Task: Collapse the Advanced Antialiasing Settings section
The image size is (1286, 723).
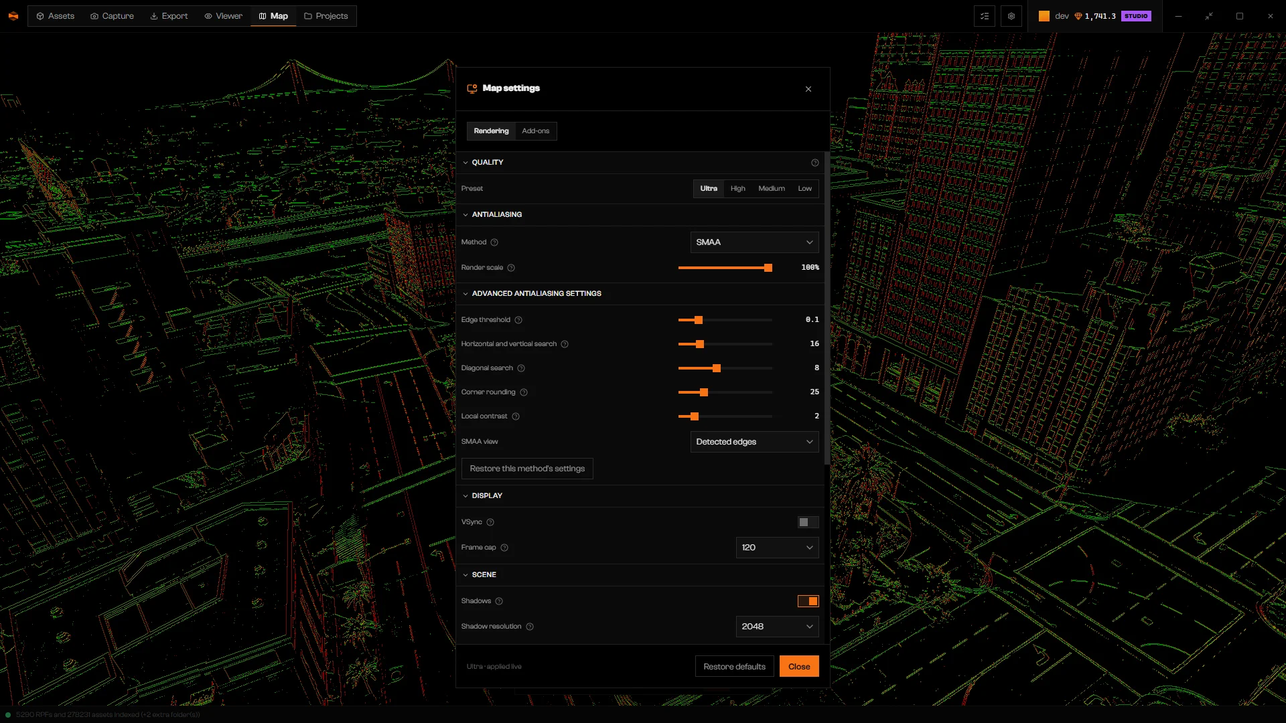Action: click(x=466, y=294)
